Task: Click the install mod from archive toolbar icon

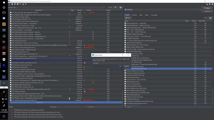Action: click(12, 4)
